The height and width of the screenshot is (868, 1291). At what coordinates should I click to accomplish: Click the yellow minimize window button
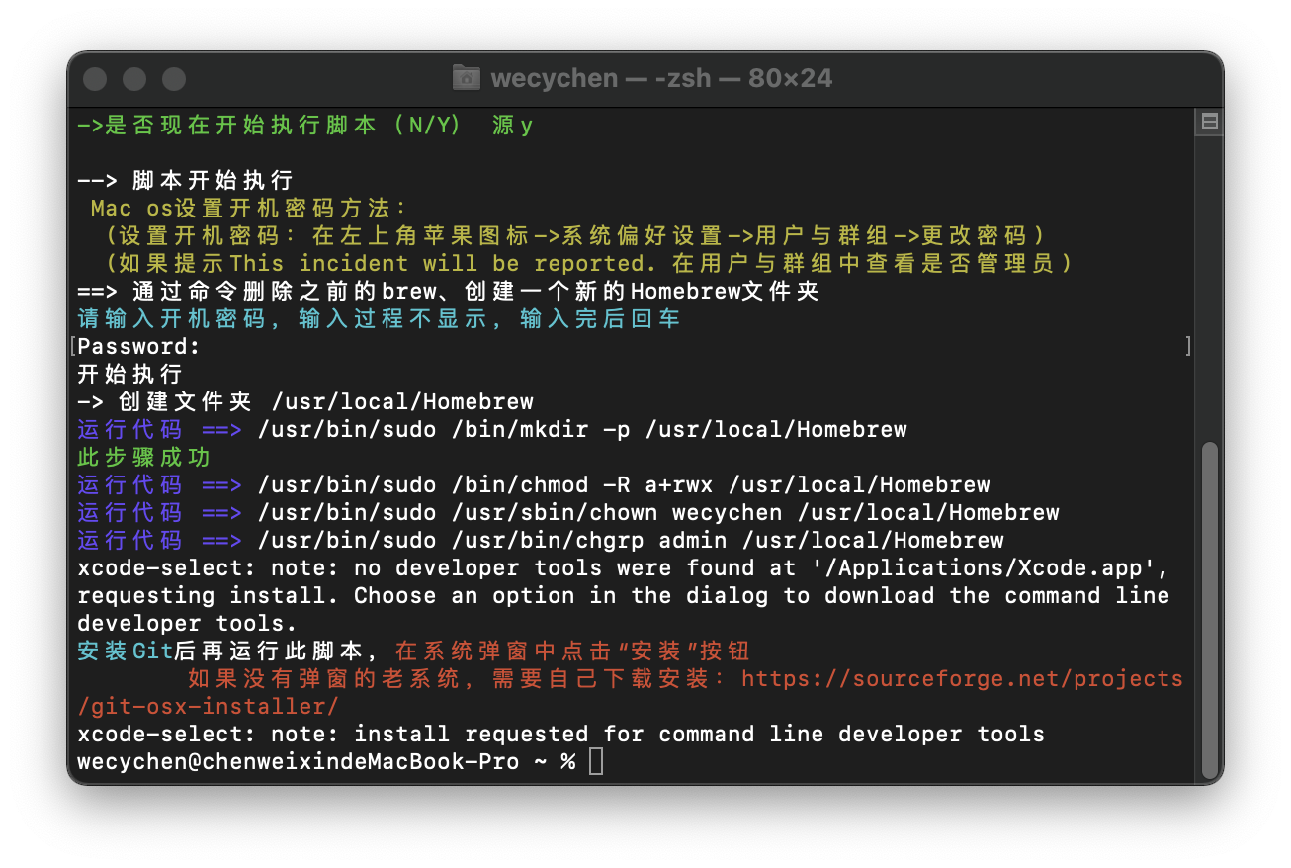[x=134, y=79]
